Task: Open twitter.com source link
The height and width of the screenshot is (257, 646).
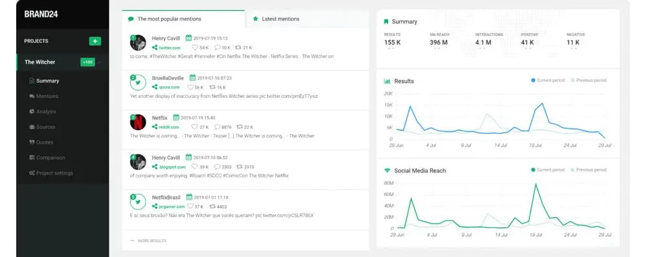Action: (x=170, y=48)
